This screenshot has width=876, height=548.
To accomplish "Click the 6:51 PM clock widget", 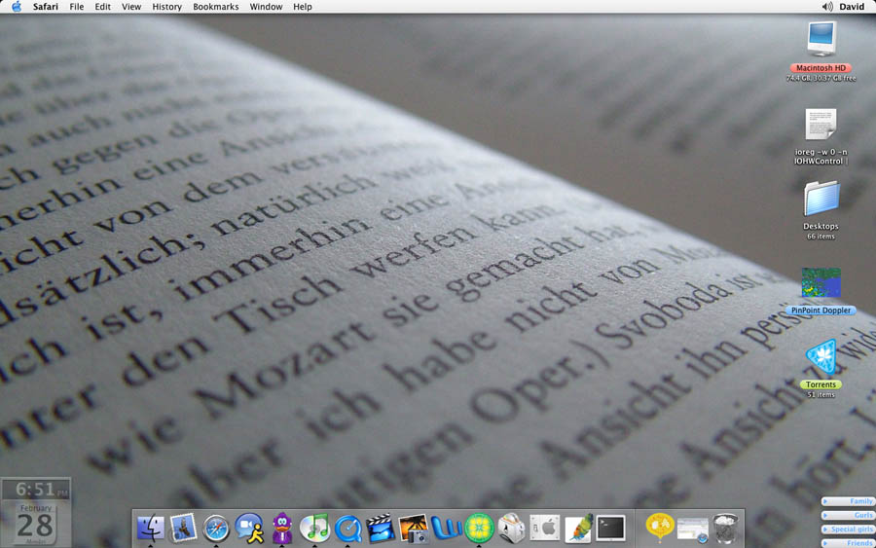I will click(36, 490).
